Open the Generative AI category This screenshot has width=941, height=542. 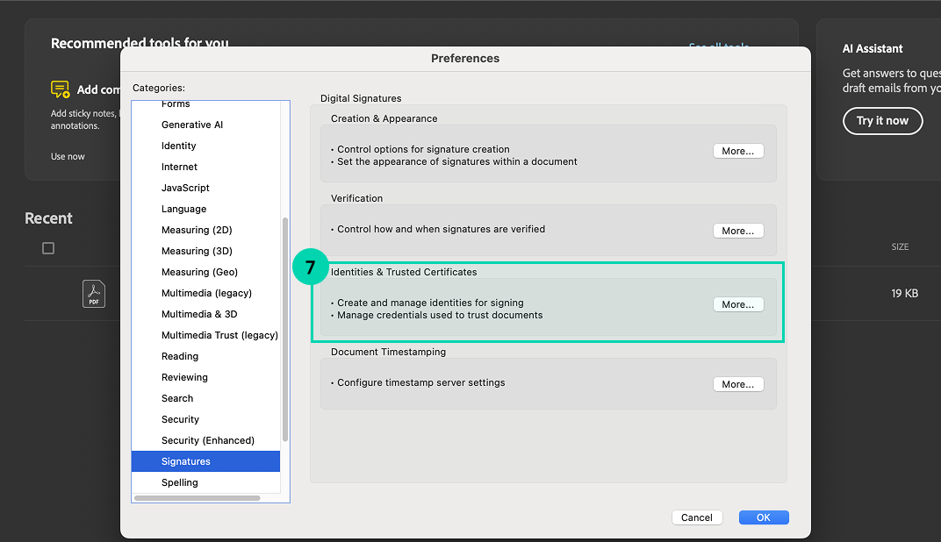pos(192,125)
